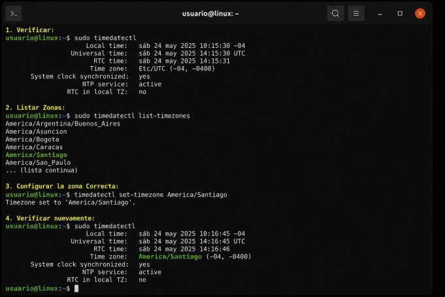Select the America/Asuncion entry
The width and height of the screenshot is (445, 297).
(x=36, y=131)
